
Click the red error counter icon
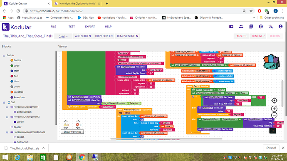(77, 125)
